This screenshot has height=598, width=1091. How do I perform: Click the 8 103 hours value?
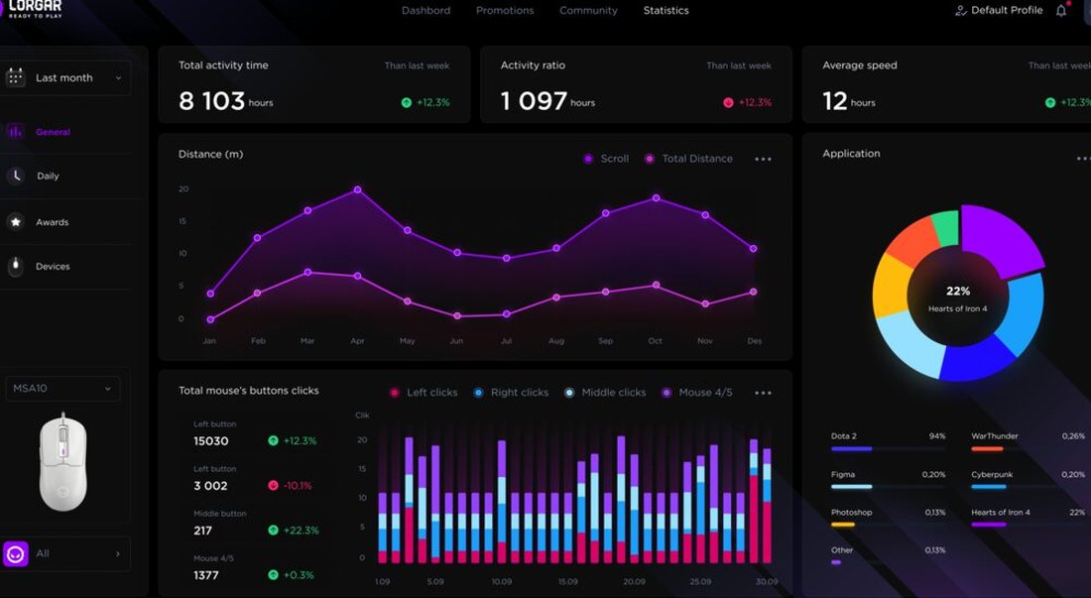pos(225,101)
